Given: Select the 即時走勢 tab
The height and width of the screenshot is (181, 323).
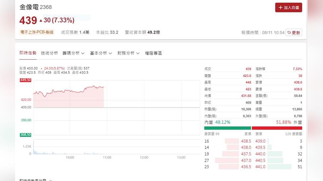Looking at the screenshot, I should [28, 53].
